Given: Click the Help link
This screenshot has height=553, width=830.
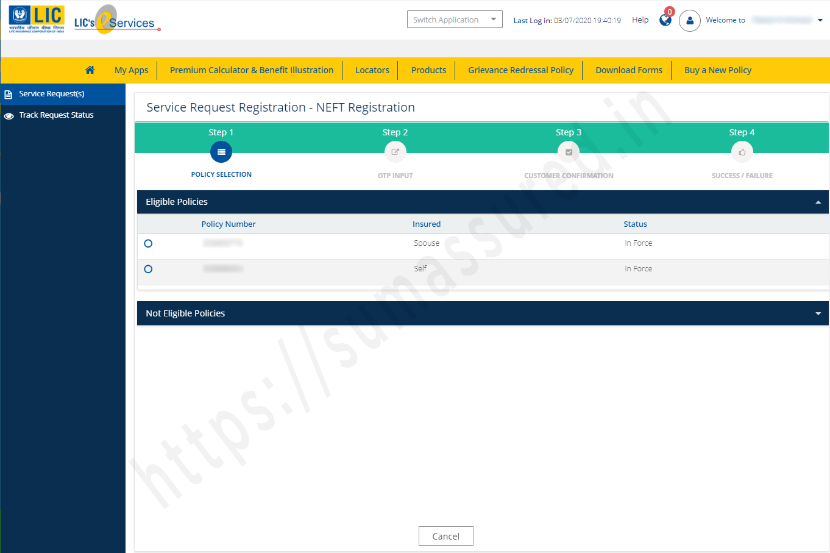Looking at the screenshot, I should [640, 20].
